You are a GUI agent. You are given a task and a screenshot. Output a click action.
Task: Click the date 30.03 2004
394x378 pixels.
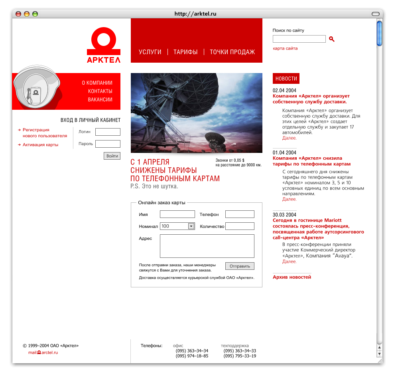click(x=284, y=215)
